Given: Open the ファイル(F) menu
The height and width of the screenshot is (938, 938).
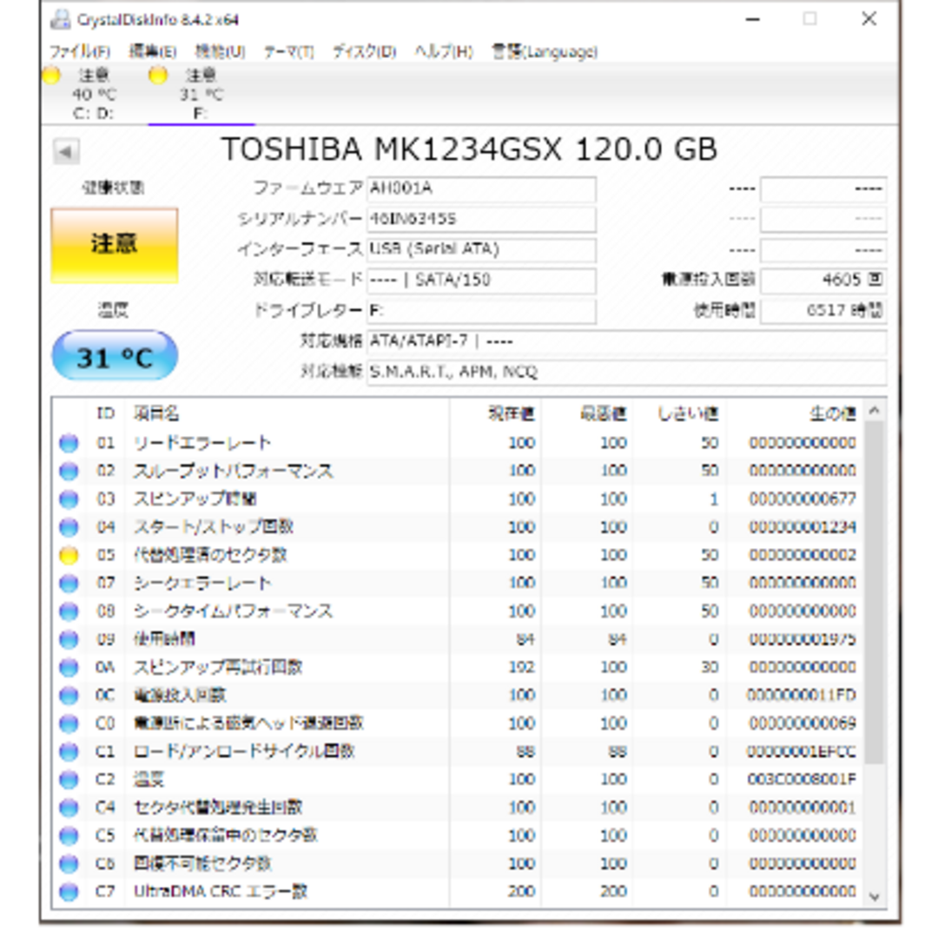Looking at the screenshot, I should [x=80, y=52].
